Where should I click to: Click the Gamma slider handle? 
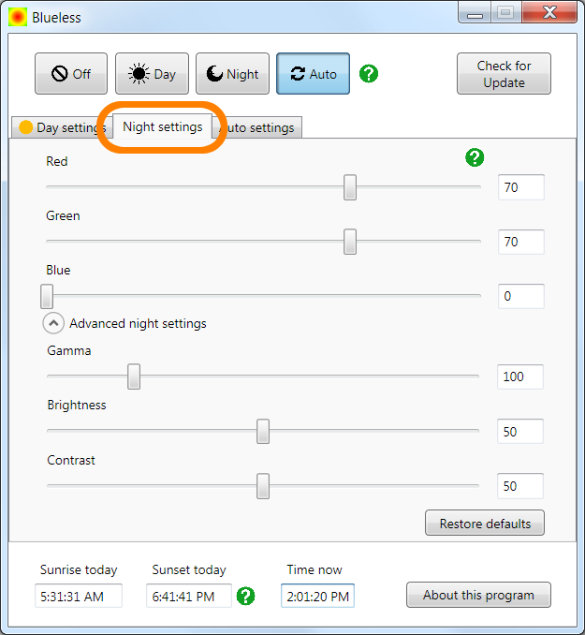tap(134, 377)
